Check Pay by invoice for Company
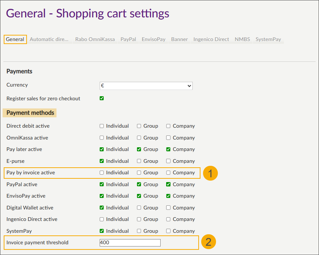319x255 pixels. (168, 172)
